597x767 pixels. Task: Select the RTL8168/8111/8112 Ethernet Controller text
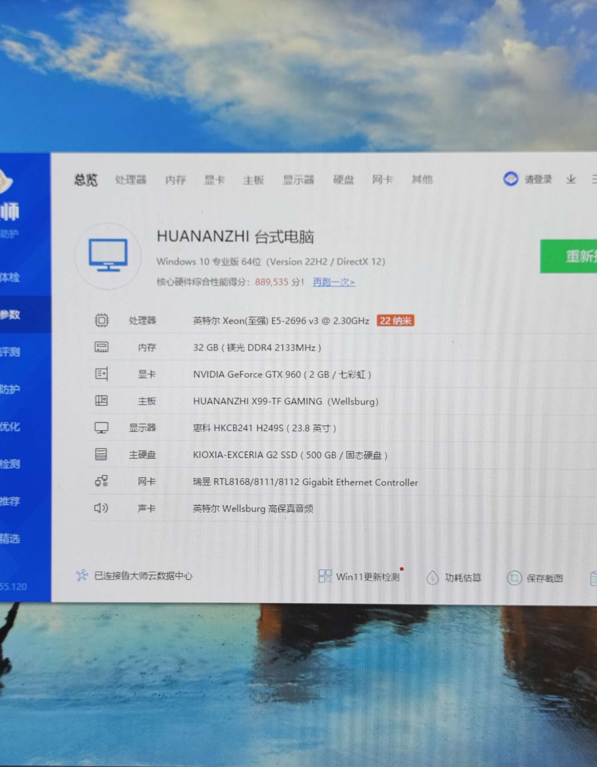[305, 482]
